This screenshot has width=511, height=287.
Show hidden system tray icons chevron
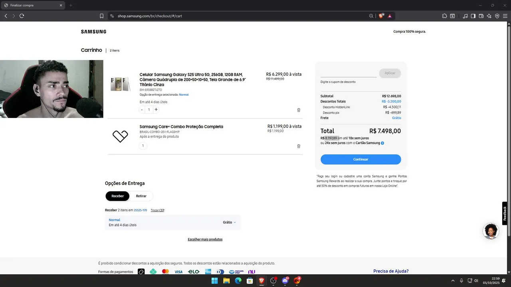[453, 281]
